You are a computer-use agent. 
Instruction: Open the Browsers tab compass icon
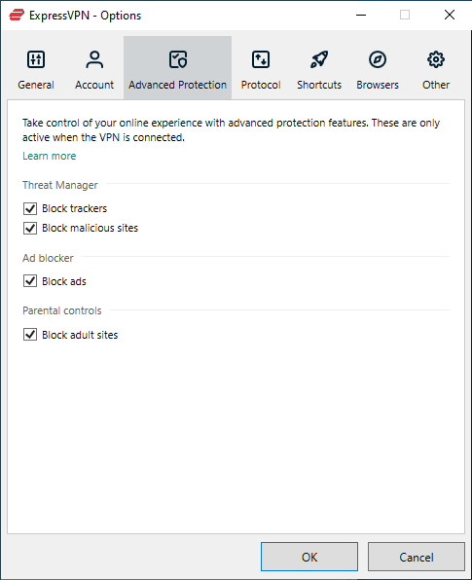coord(378,59)
